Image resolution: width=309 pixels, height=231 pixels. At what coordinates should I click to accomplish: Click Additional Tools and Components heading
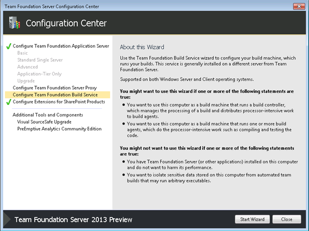(x=48, y=115)
